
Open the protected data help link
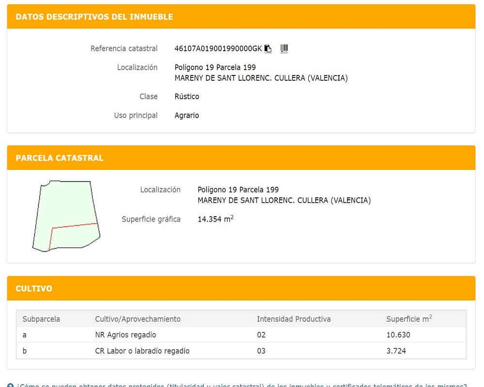242,386
